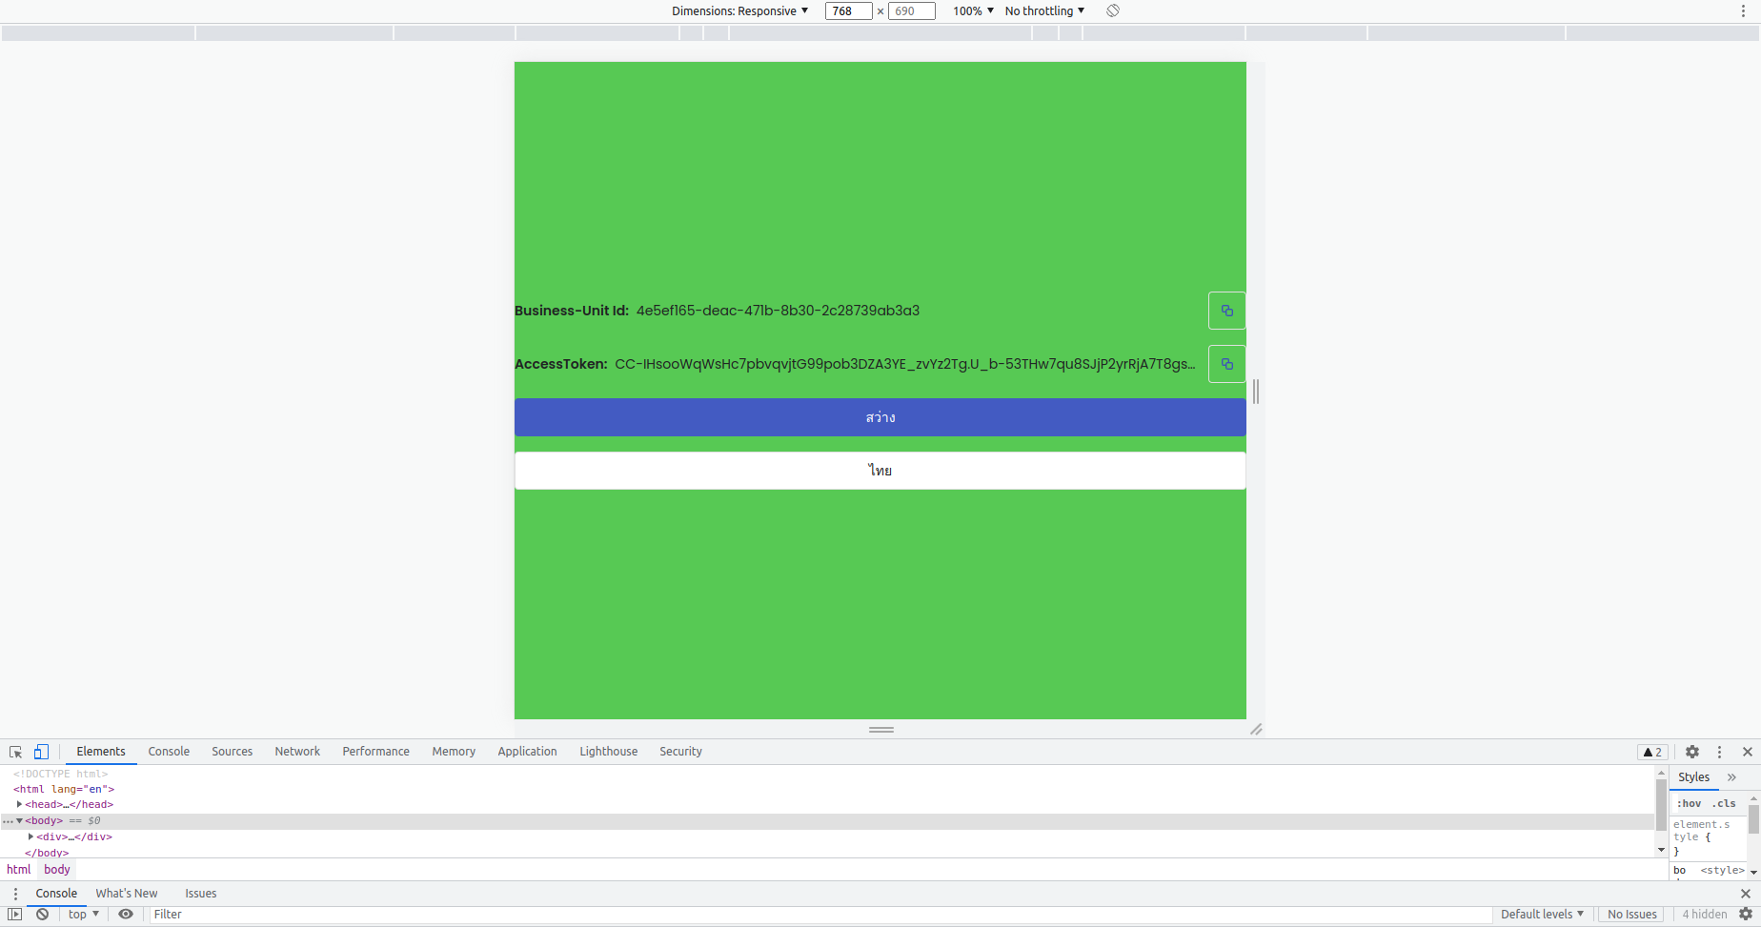Toggle the device toolbar icon
1761x927 pixels.
[x=41, y=752]
